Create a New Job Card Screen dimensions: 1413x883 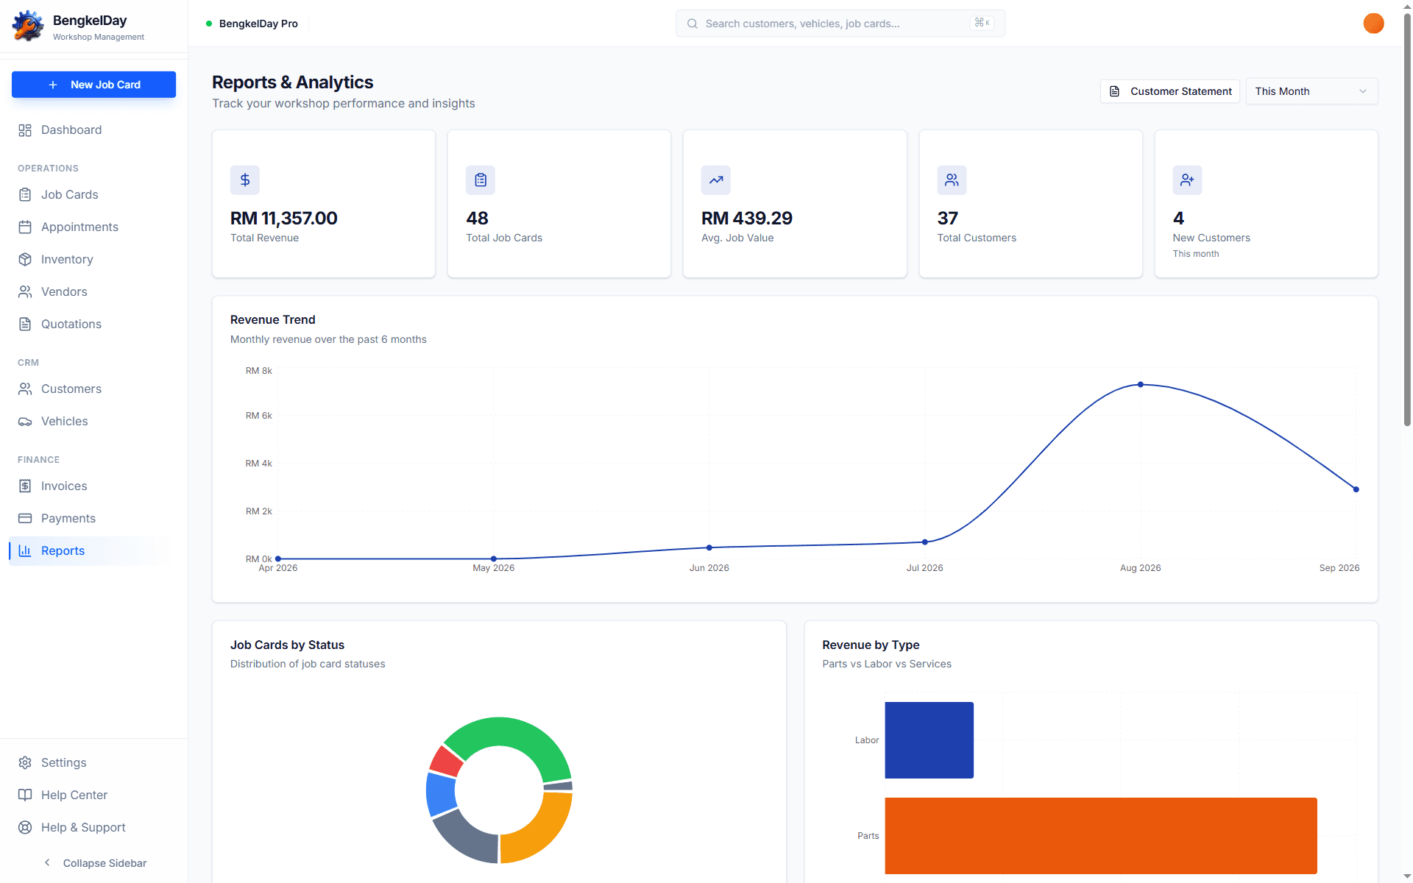pos(94,85)
